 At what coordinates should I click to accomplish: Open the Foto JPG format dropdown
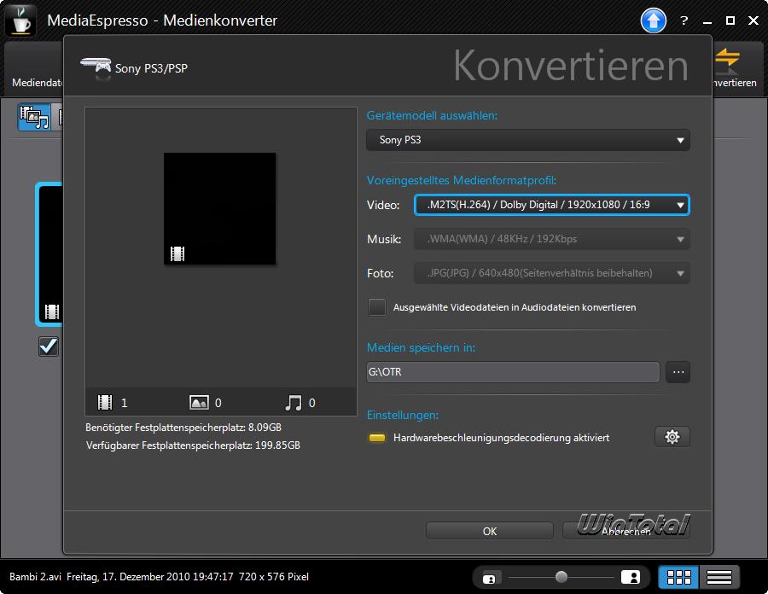pos(551,273)
